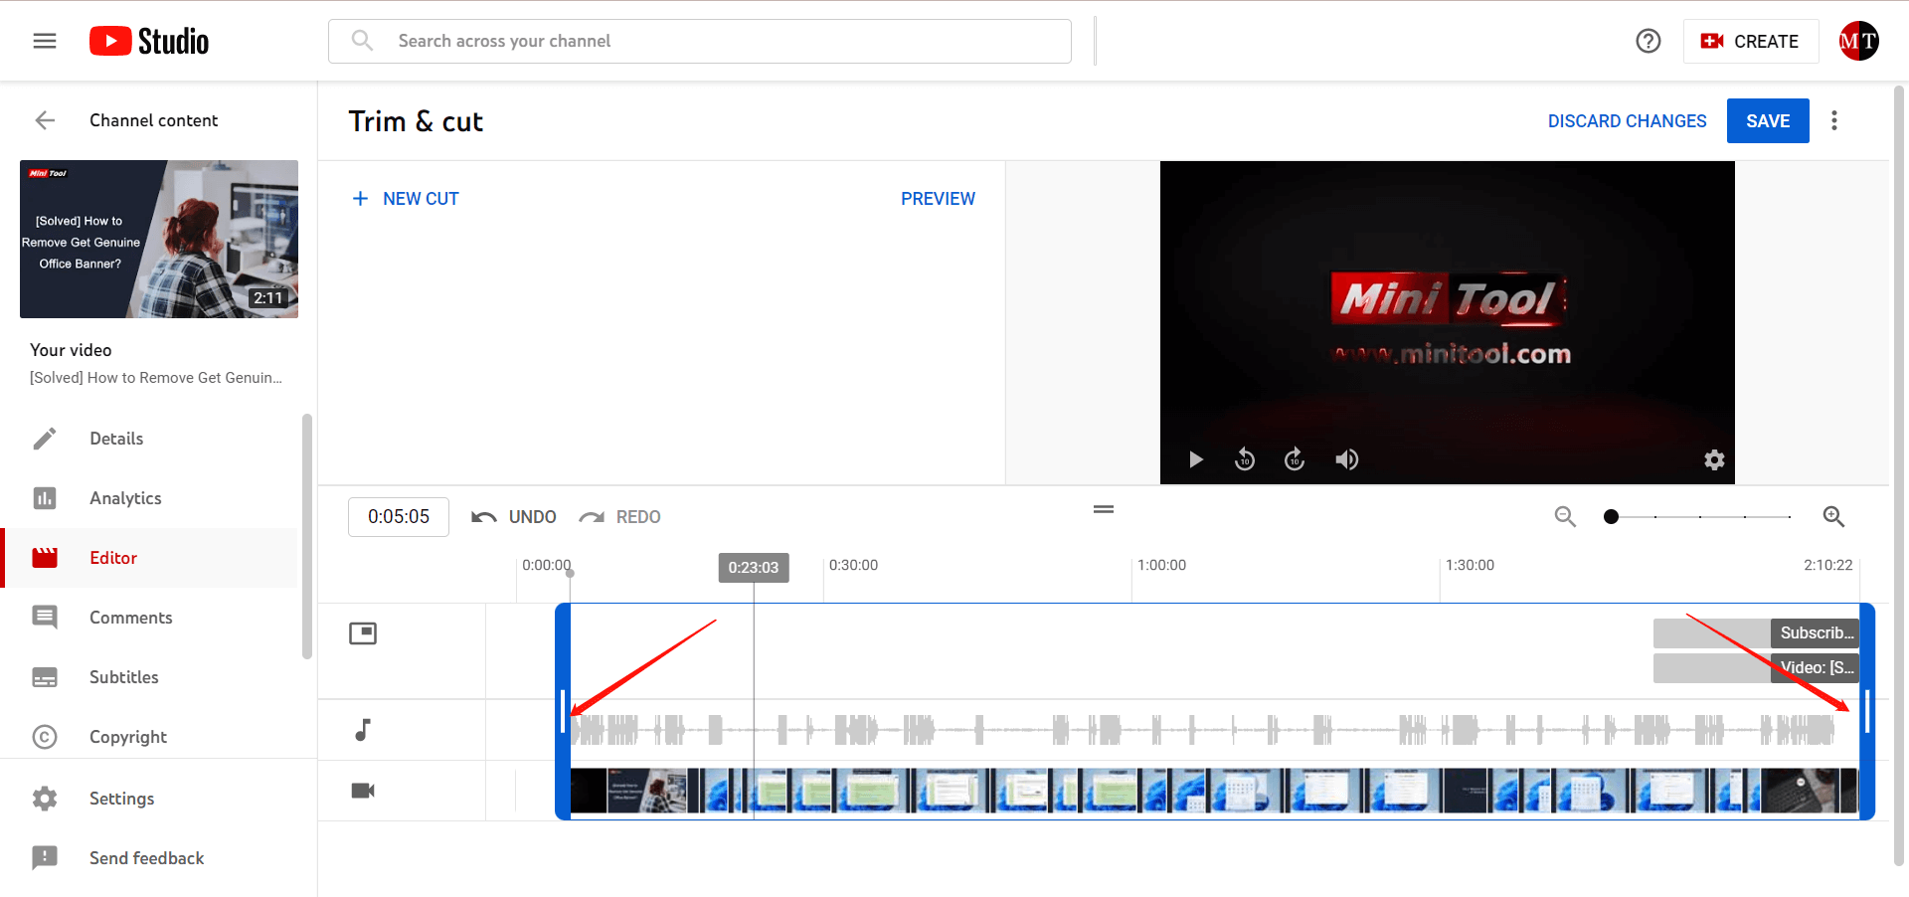Image resolution: width=1909 pixels, height=897 pixels.
Task: Click the left blue trim handle
Action: [x=563, y=712]
